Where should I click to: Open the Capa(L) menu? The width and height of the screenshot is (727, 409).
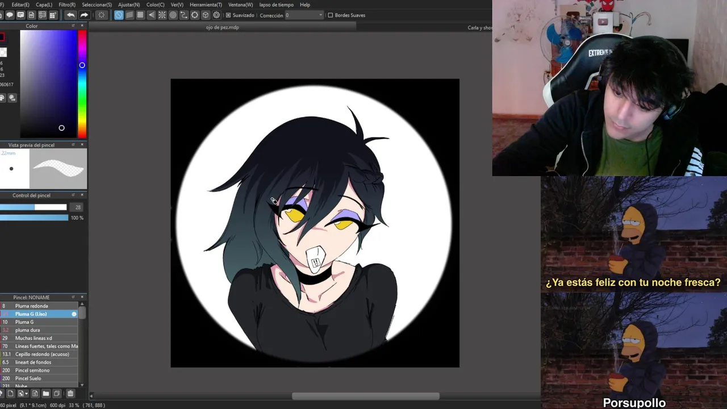pyautogui.click(x=44, y=5)
